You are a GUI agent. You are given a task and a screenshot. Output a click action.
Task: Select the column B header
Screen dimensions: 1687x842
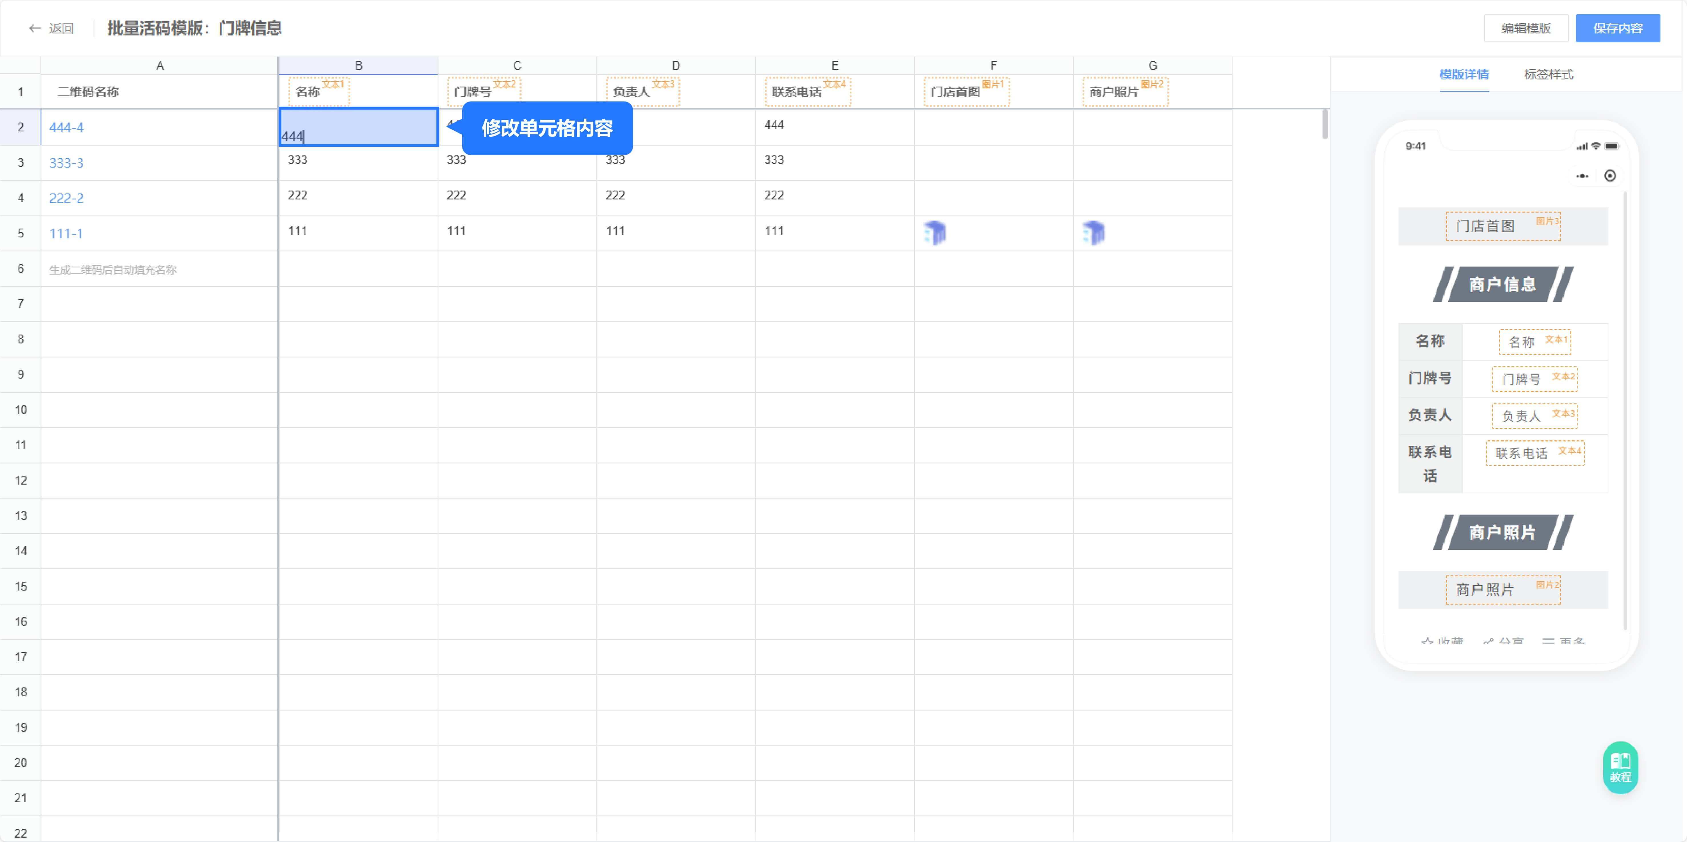point(358,65)
